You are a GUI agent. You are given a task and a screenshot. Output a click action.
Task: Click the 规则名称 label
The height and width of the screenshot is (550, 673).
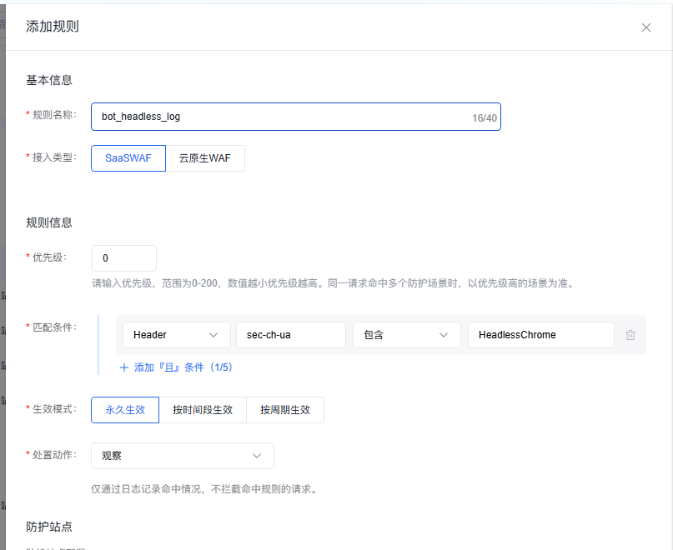point(54,114)
